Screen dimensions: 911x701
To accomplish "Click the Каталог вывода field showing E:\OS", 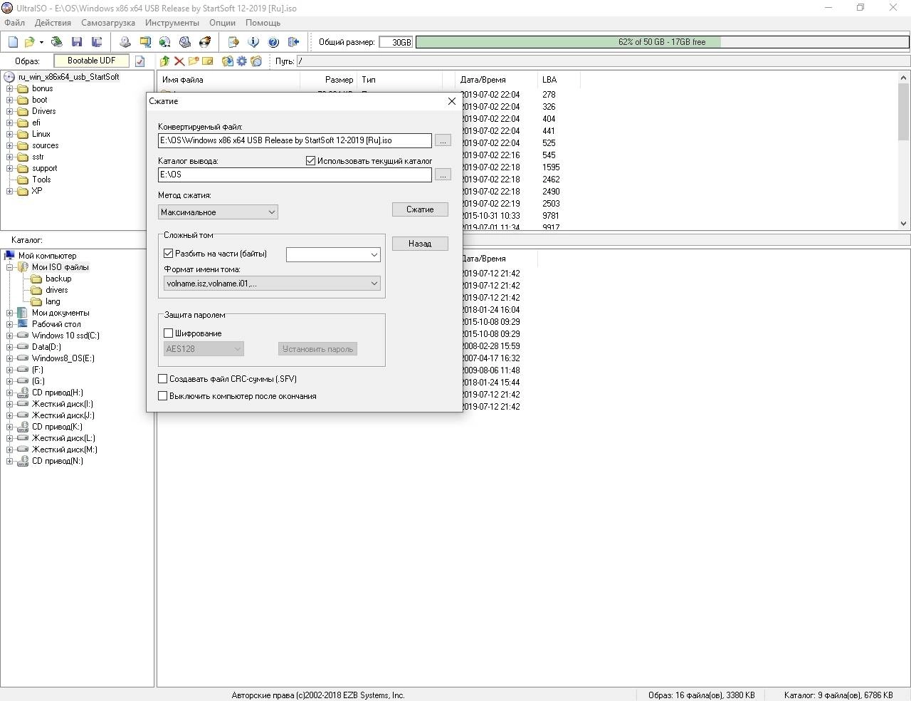I will coord(295,175).
